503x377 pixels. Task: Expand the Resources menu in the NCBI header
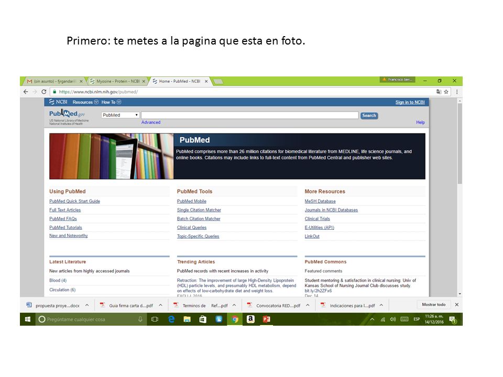coord(85,102)
